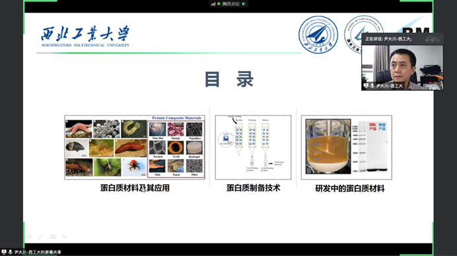Click the next slide arrow on slide
457x256 pixels.
(x=65, y=236)
